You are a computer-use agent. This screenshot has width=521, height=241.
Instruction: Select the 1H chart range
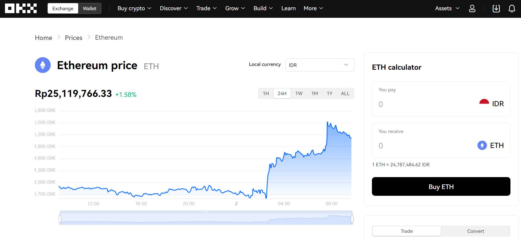[266, 93]
